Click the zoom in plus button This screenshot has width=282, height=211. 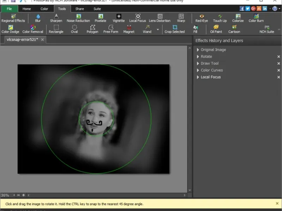[x=24, y=195]
